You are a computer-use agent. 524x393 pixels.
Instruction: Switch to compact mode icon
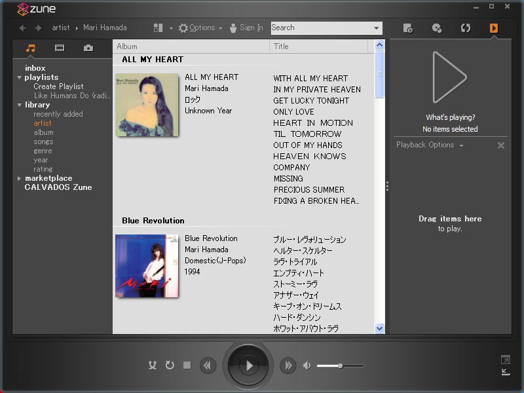[506, 371]
